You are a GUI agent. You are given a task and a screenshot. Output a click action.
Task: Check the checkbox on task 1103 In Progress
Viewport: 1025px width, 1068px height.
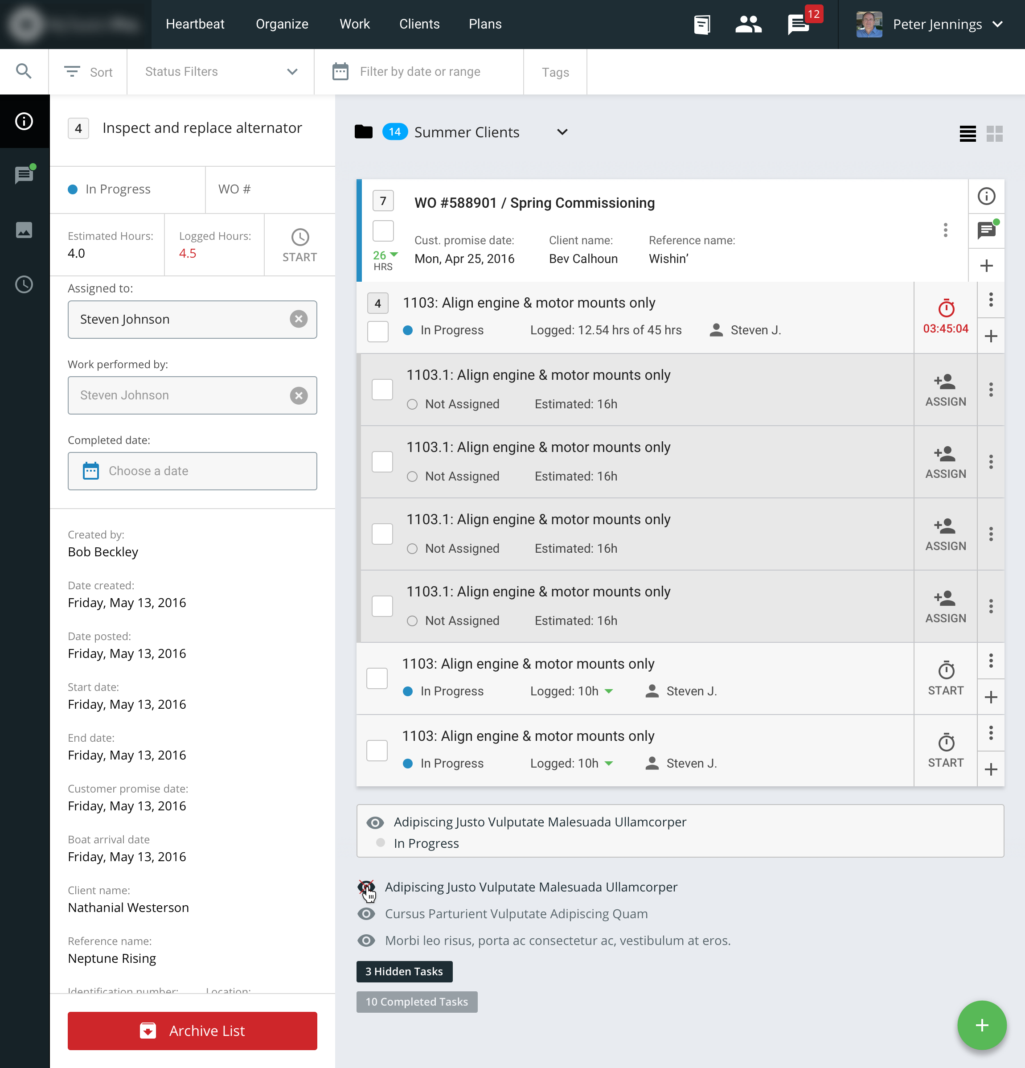point(377,331)
